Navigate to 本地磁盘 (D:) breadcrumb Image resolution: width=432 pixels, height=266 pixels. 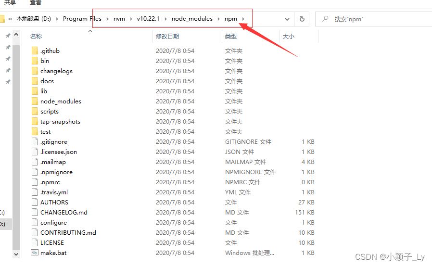pyautogui.click(x=34, y=19)
